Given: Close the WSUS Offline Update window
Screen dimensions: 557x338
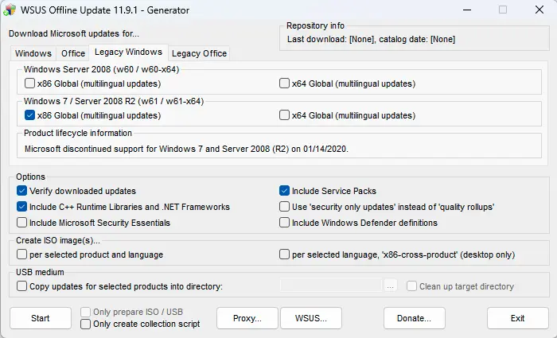Looking at the screenshot, I should [x=539, y=10].
